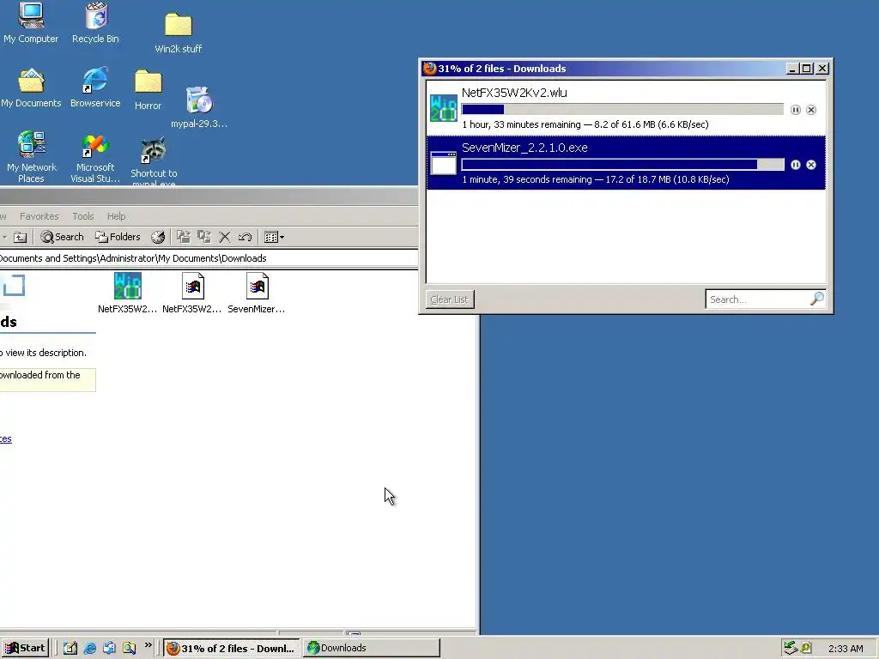Toggle the Folders pane in Explorer
Viewport: 879px width, 659px height.
point(118,237)
